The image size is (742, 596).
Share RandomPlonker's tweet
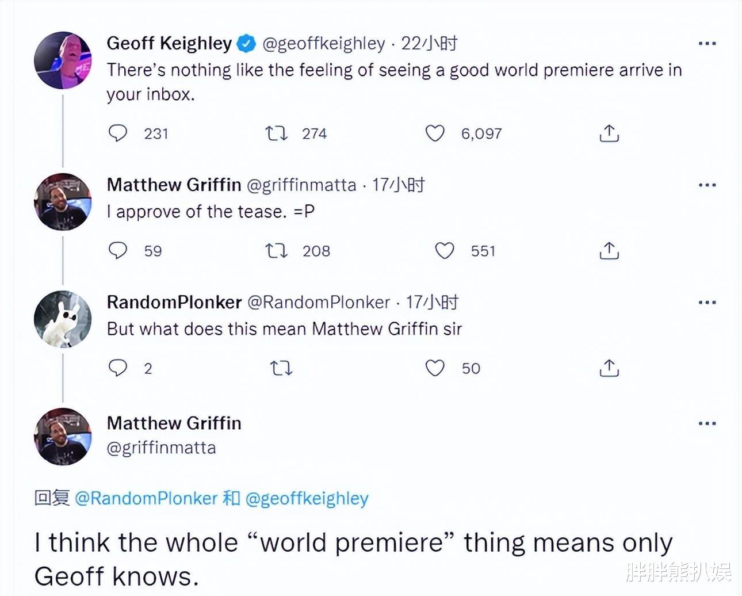609,368
